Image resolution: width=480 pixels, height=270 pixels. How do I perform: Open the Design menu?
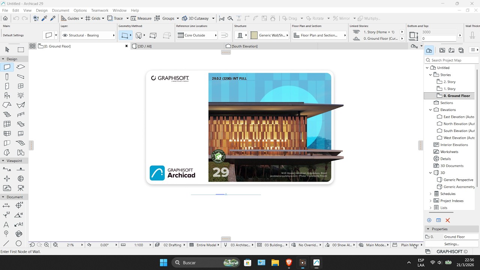42,10
